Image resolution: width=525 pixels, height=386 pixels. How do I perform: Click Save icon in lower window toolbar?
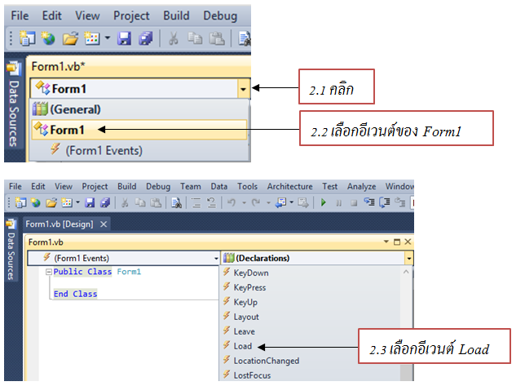(x=90, y=202)
